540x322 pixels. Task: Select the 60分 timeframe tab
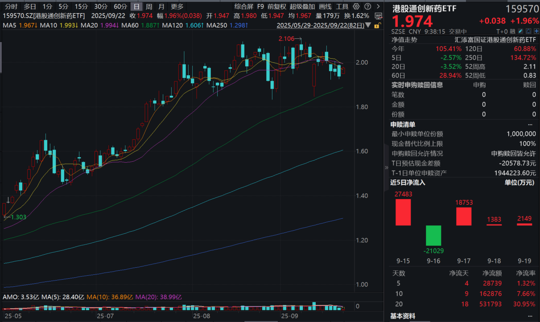point(120,7)
